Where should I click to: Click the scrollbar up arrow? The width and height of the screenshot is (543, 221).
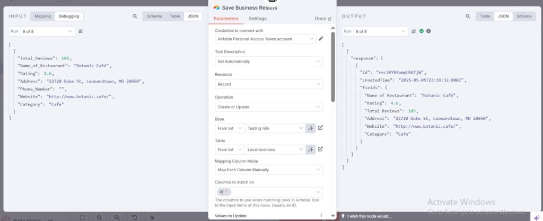[x=333, y=28]
